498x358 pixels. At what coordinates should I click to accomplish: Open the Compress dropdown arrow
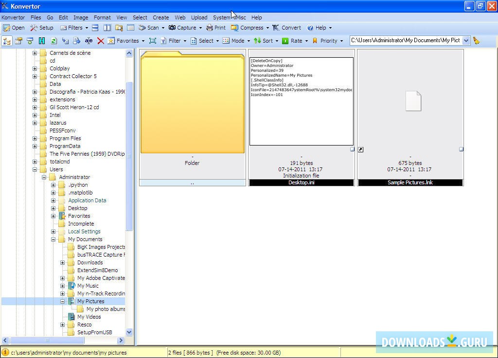coord(267,28)
